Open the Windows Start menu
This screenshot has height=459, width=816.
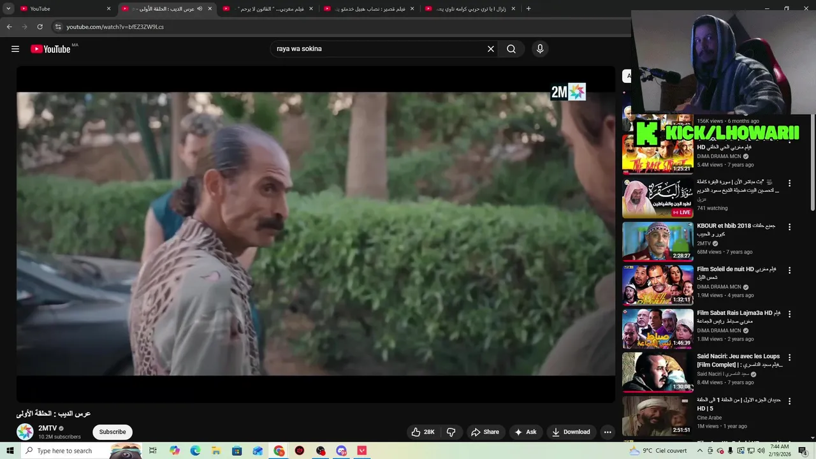point(10,451)
